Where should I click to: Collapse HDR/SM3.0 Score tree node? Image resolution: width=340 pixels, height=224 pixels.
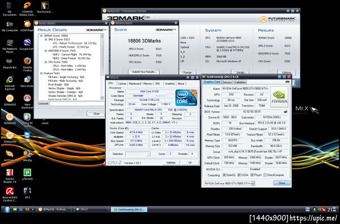click(x=46, y=51)
